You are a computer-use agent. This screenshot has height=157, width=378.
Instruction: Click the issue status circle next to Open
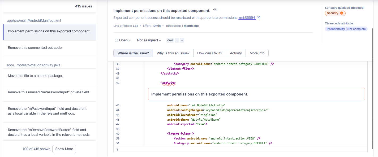click(116, 40)
